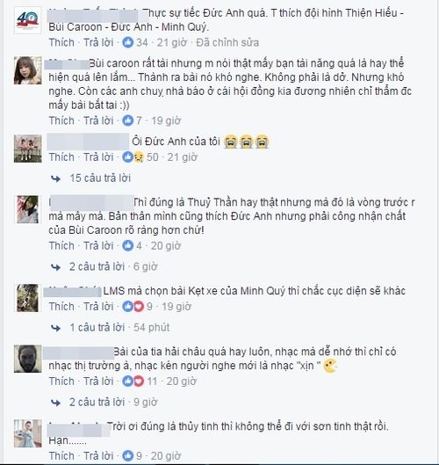This screenshot has height=465, width=439.
Task: Click reply arrow icon next to 15 câu trả lời
Action: pyautogui.click(x=55, y=178)
